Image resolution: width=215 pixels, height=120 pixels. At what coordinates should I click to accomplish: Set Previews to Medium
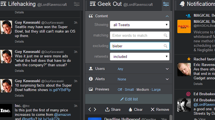pos(142,90)
